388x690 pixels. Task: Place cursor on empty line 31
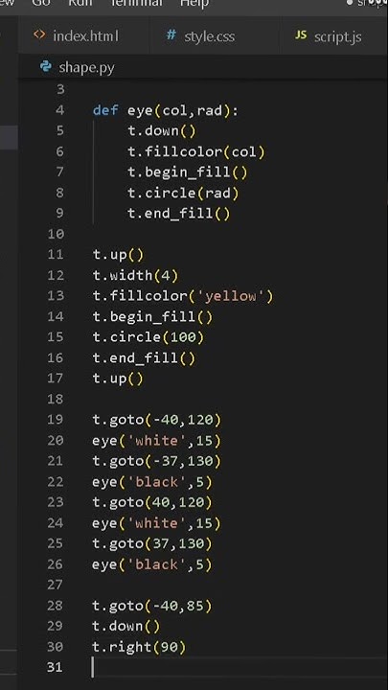click(238, 667)
